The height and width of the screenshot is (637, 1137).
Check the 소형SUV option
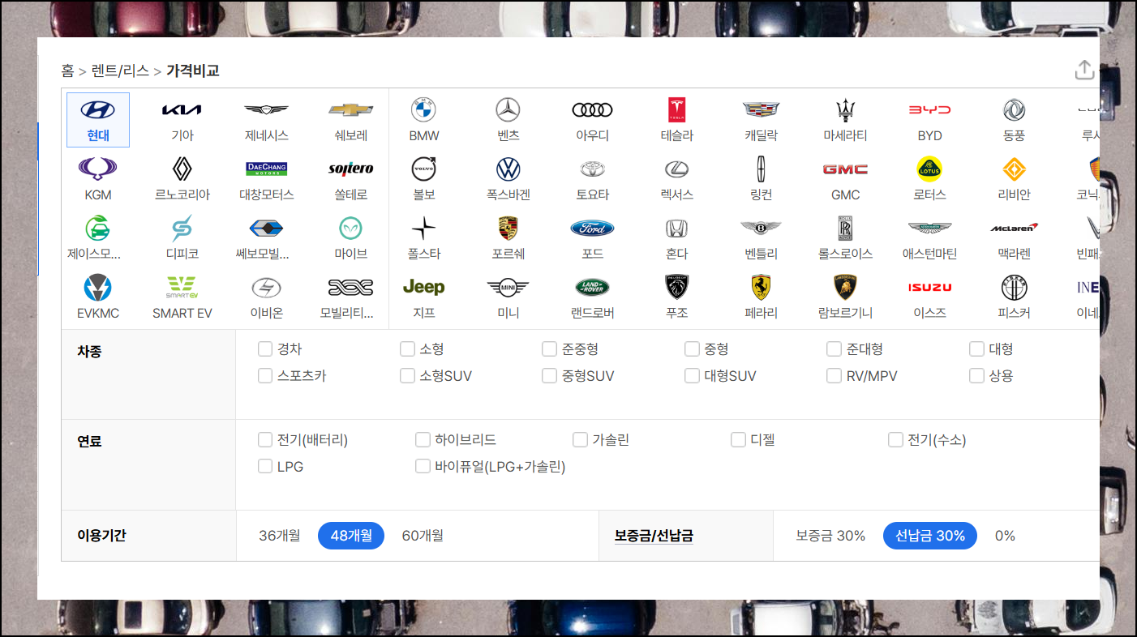[x=407, y=376]
